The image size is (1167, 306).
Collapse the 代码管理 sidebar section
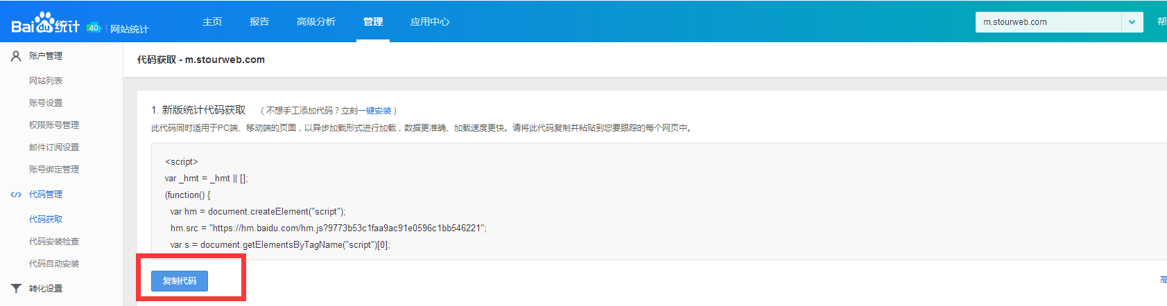[46, 195]
